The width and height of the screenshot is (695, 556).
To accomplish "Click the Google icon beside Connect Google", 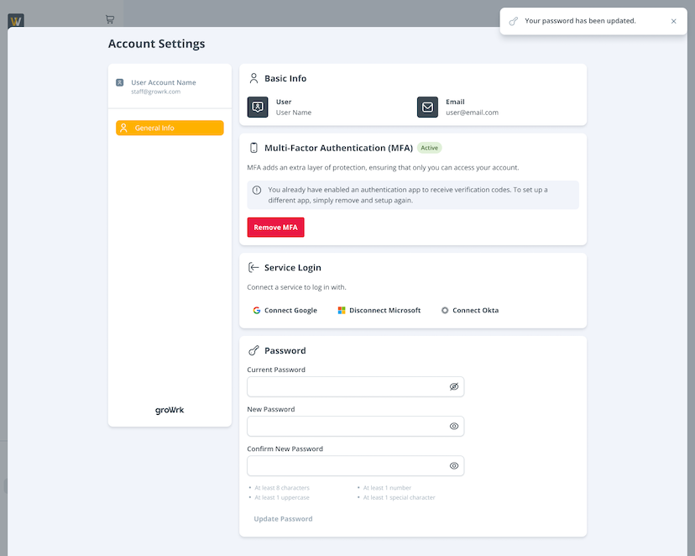I will (256, 310).
